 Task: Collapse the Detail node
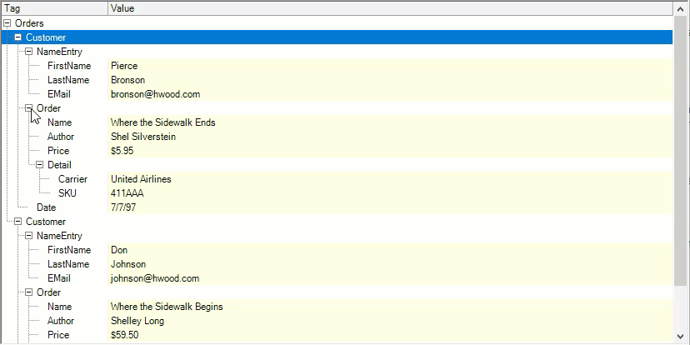coord(40,165)
